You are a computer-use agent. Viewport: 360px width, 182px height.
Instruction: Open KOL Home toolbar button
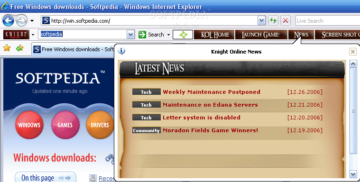tap(214, 35)
